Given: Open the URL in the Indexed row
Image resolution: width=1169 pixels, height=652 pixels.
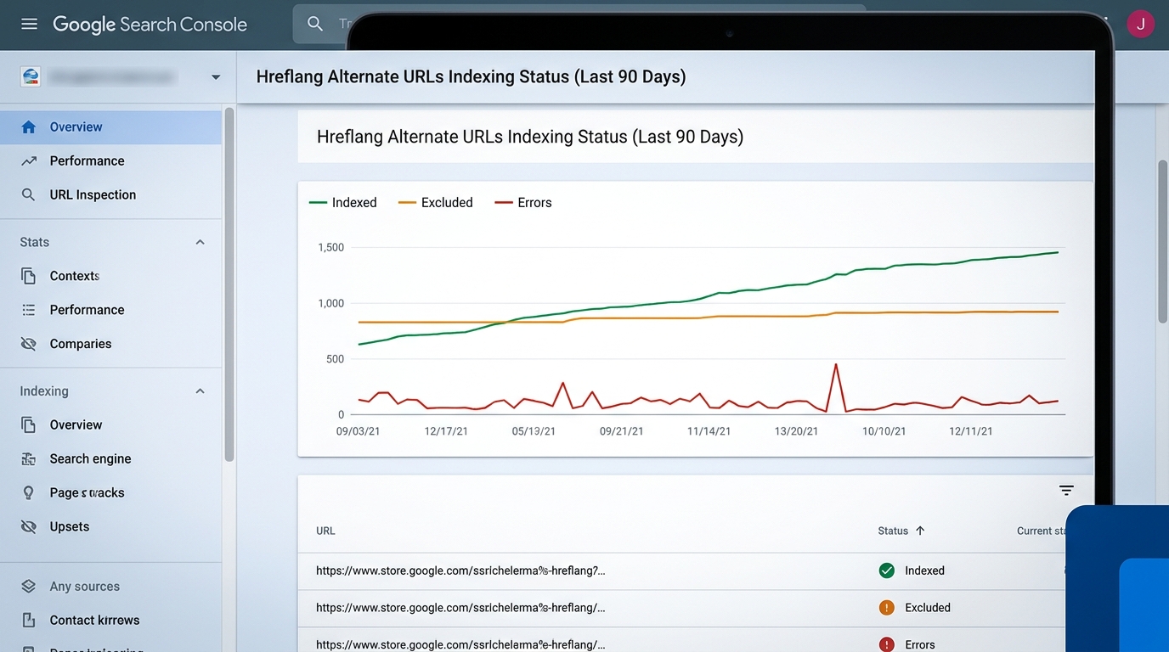Looking at the screenshot, I should tap(460, 571).
